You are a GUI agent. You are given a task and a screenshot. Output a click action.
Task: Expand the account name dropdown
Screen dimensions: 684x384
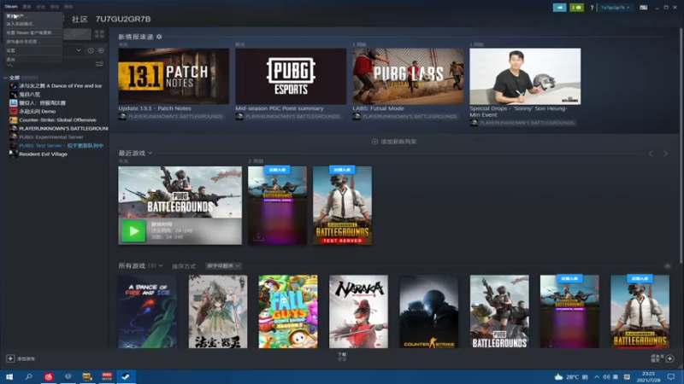click(x=615, y=8)
